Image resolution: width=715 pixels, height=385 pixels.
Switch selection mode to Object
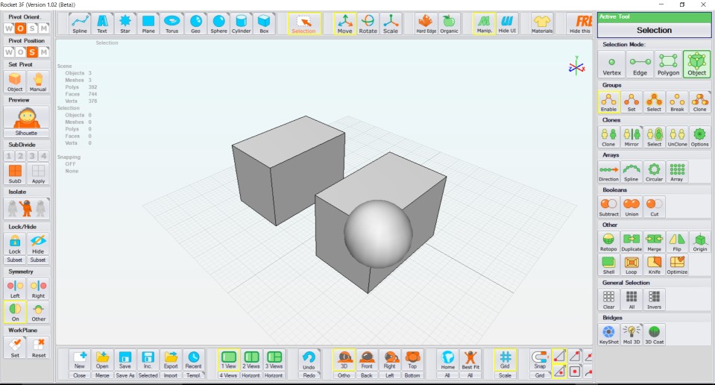(697, 64)
